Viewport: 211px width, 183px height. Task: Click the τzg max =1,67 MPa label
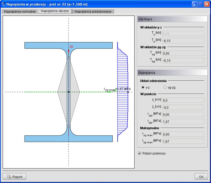[x=117, y=89]
